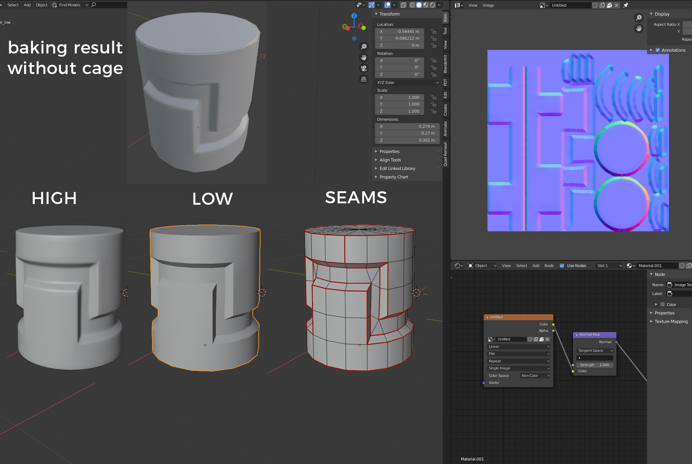The image size is (692, 464).
Task: Select wireframe viewport shading mode
Action: coord(412,5)
